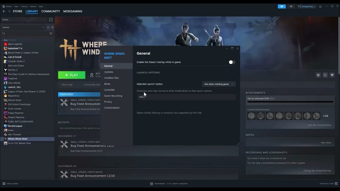This screenshot has width=340, height=191.
Task: Open the COMMUNITY section
Action: (x=50, y=11)
